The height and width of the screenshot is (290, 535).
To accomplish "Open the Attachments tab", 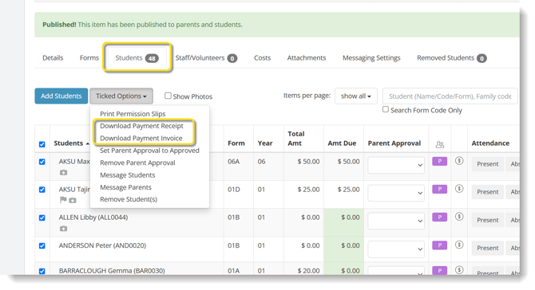I will 307,58.
